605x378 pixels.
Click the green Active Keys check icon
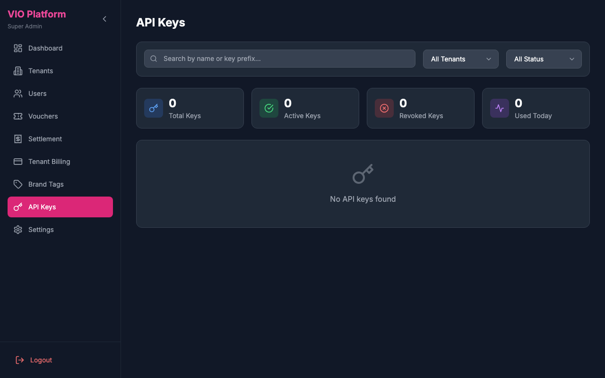268,108
